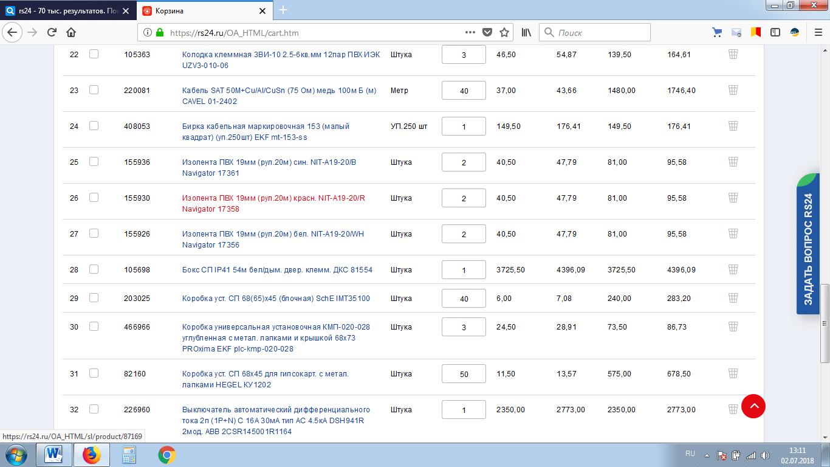Select the checkbox for item 28

pyautogui.click(x=94, y=269)
